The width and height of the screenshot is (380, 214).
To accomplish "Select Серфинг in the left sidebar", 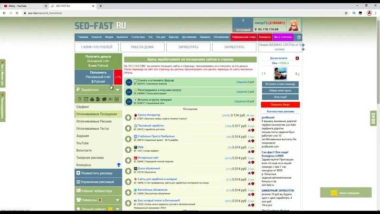I will coord(83,107).
